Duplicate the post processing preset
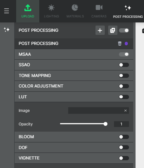Image resolution: width=144 pixels, height=168 pixels. pos(113,30)
